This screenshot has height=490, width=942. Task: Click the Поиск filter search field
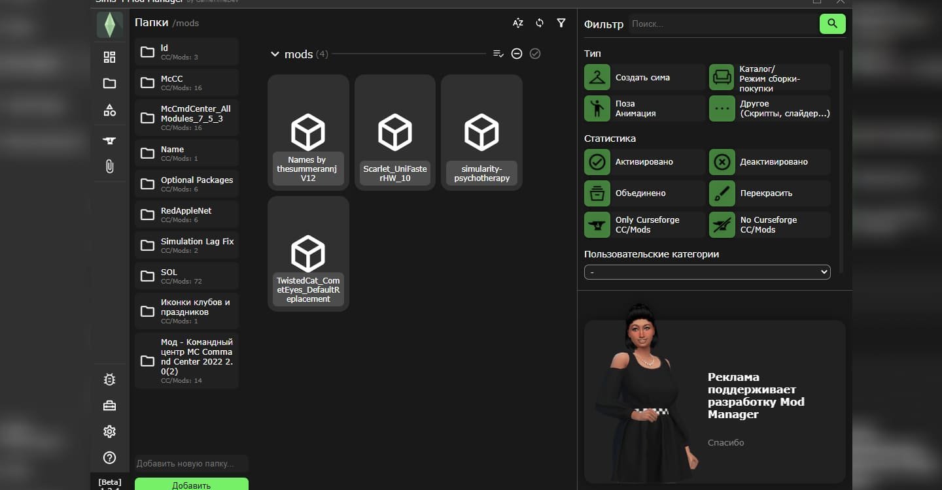tap(724, 24)
